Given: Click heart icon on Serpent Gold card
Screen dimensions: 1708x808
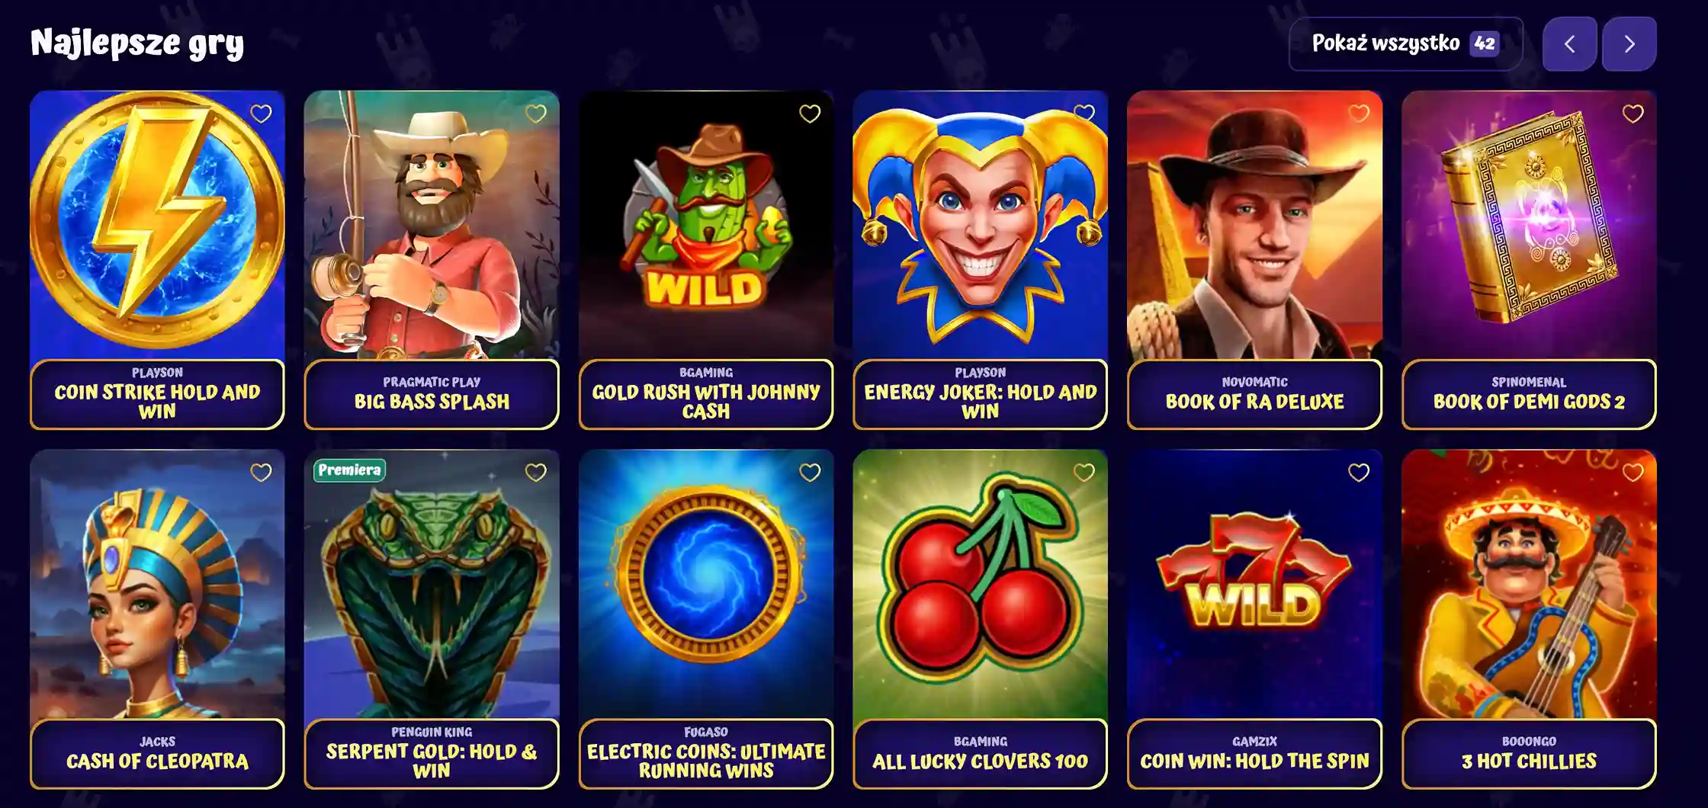Looking at the screenshot, I should [535, 473].
